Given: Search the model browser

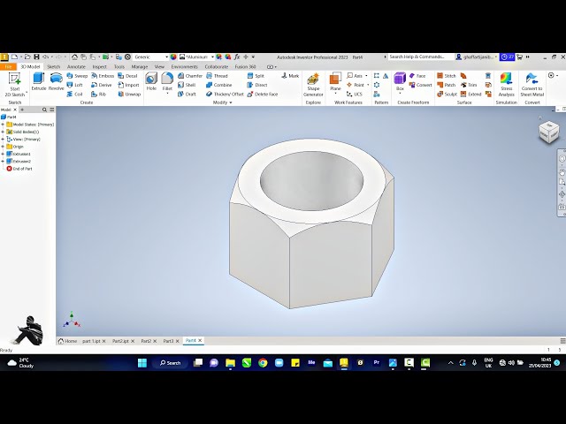Looking at the screenshot, I should 44,110.
